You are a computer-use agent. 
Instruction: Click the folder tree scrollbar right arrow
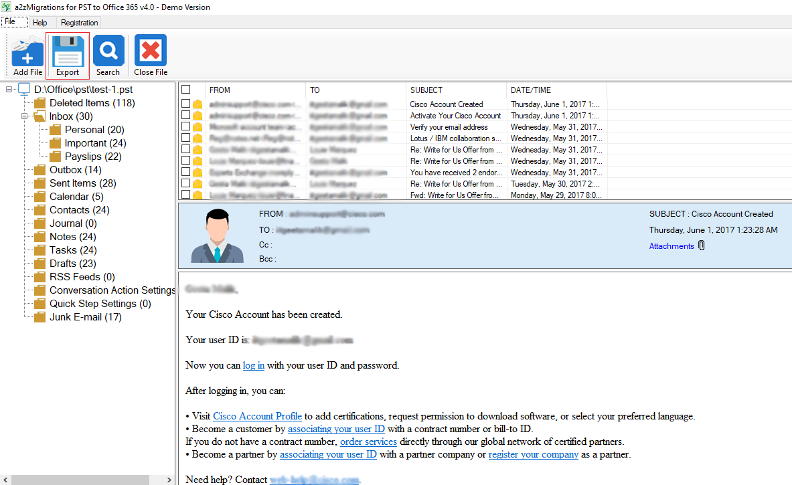[169, 480]
